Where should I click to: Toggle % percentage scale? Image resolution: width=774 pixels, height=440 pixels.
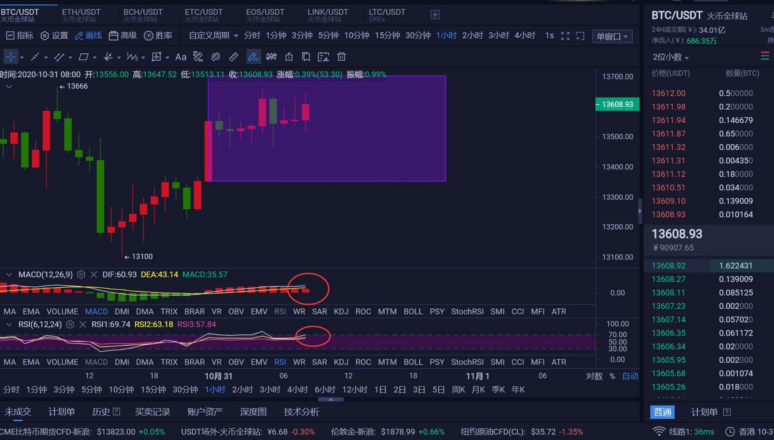tap(612, 376)
